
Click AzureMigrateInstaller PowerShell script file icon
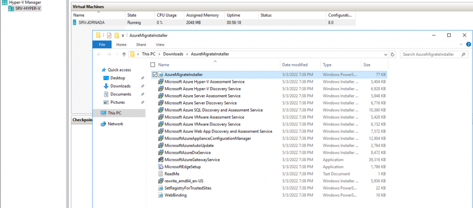tap(161, 74)
